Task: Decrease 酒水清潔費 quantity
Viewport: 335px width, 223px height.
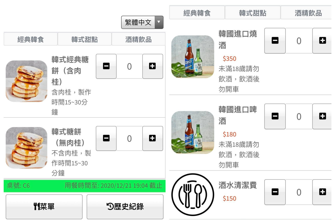Action: 275,192
